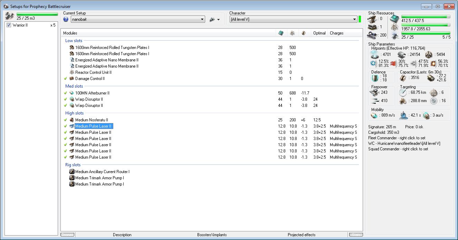The image size is (458, 240).
Task: Open the Current Setup dropdown showing nanobait
Action: click(138, 19)
